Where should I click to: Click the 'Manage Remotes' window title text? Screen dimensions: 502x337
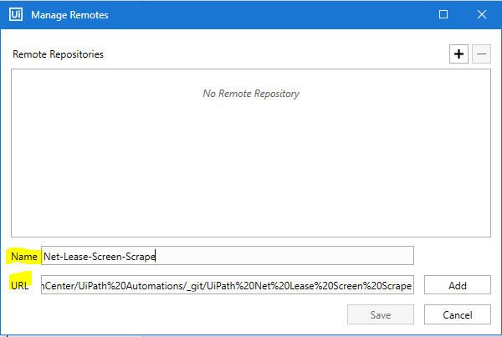(x=69, y=15)
